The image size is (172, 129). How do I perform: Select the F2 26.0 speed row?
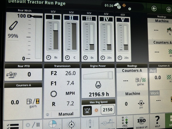tap(63, 73)
